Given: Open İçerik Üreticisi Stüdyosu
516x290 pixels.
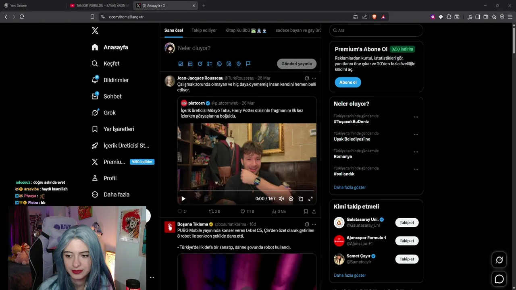Looking at the screenshot, I should tap(120, 145).
